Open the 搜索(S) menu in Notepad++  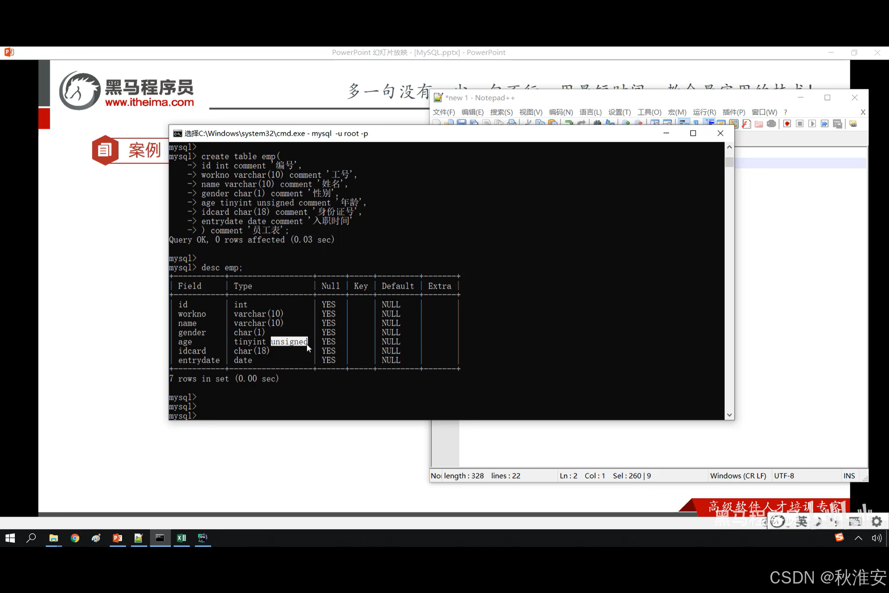[501, 112]
